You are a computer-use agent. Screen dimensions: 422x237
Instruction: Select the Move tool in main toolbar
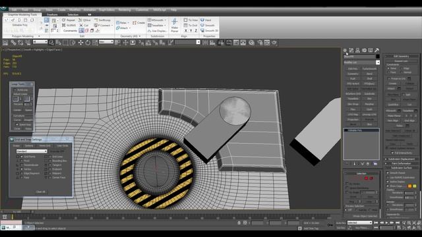80,42
